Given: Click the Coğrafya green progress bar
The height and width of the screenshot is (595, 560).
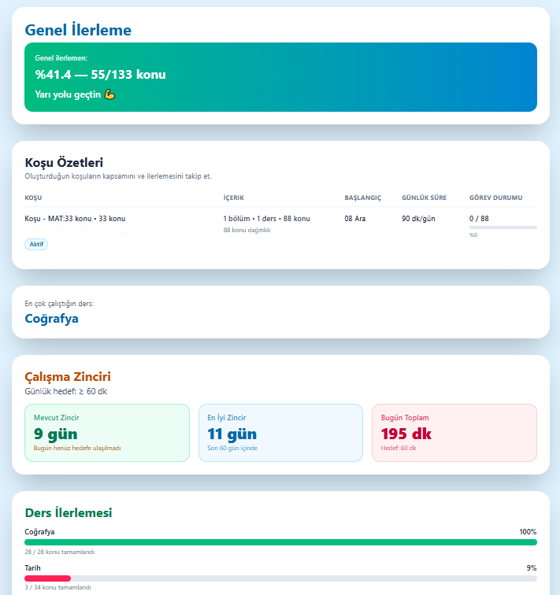Looking at the screenshot, I should [280, 542].
